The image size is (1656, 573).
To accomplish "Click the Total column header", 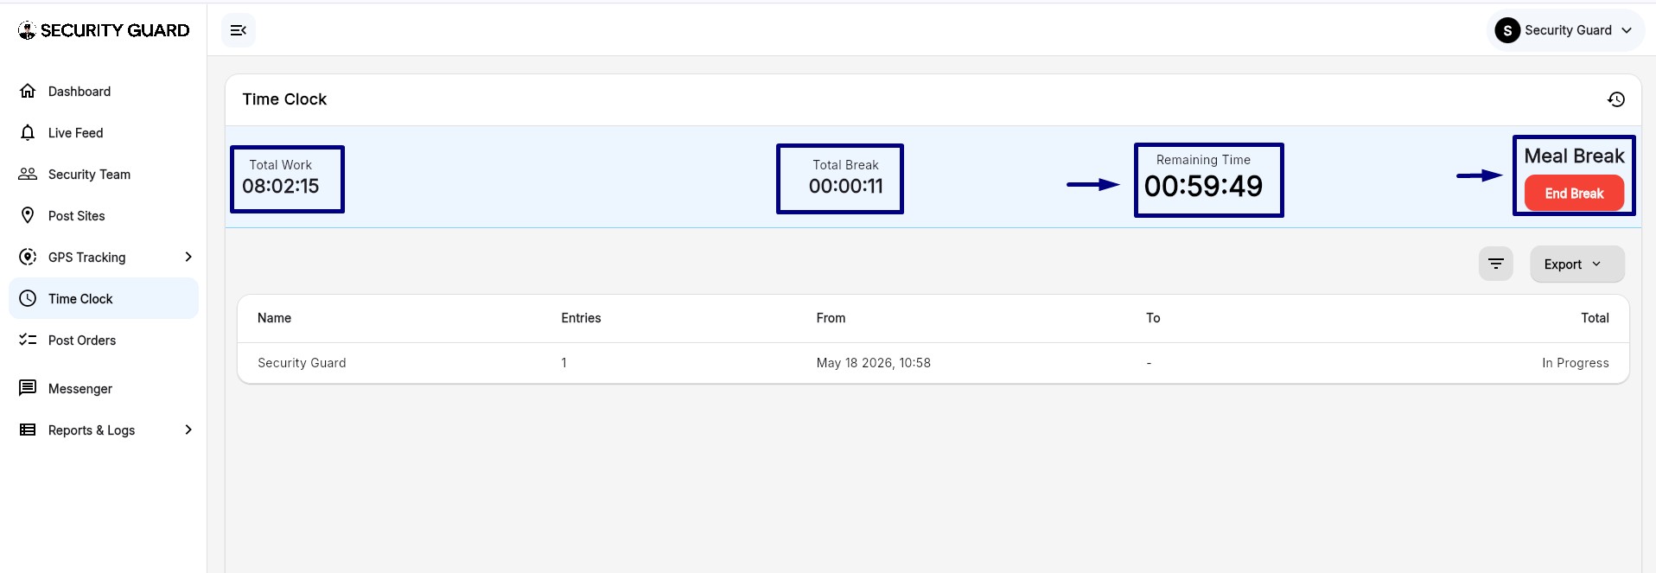I will [x=1595, y=318].
